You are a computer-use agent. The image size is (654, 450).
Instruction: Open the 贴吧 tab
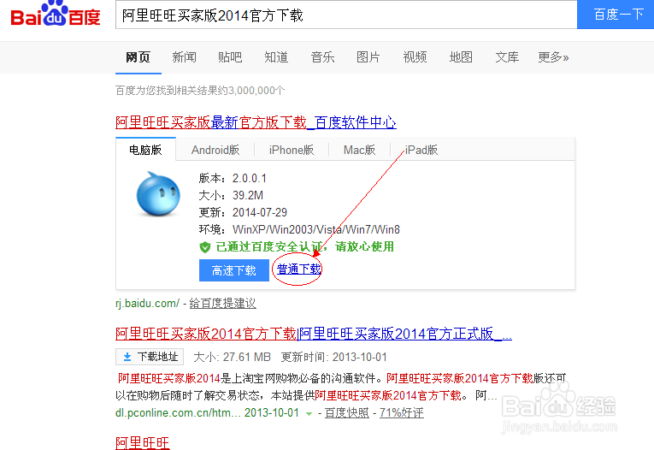[230, 57]
